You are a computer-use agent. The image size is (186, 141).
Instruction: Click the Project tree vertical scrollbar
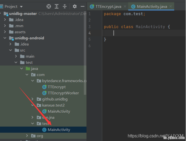point(85,53)
